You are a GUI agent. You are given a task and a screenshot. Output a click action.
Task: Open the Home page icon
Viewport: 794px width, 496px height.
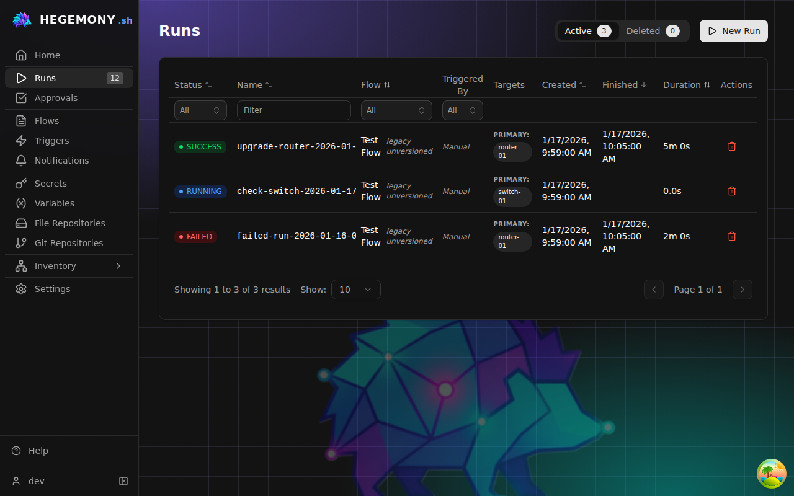(x=21, y=55)
